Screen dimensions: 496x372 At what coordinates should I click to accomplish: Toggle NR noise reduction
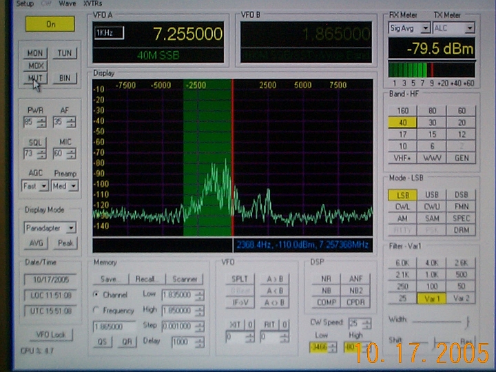click(326, 279)
